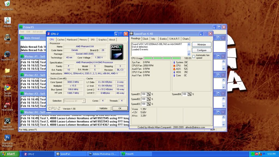The height and width of the screenshot is (157, 279).
Task: Open the Test menu in Prime95
Action: [22, 32]
